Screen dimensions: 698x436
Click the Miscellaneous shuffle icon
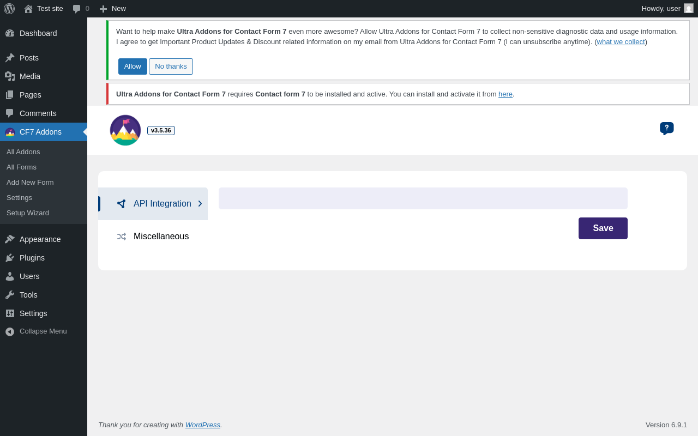point(121,237)
